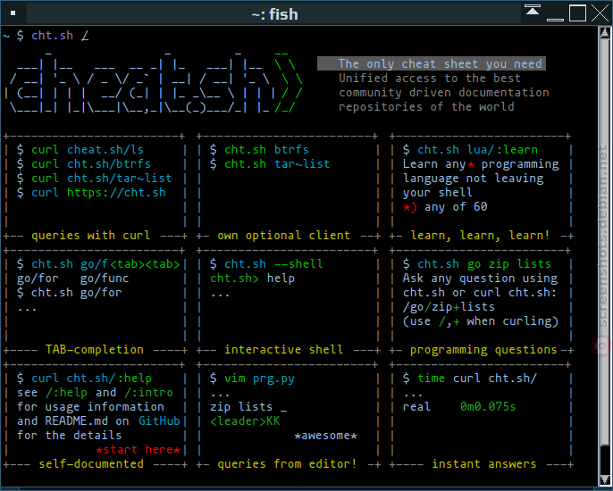Click the 'interactive shell' caption
This screenshot has height=491, width=613.
coord(284,350)
